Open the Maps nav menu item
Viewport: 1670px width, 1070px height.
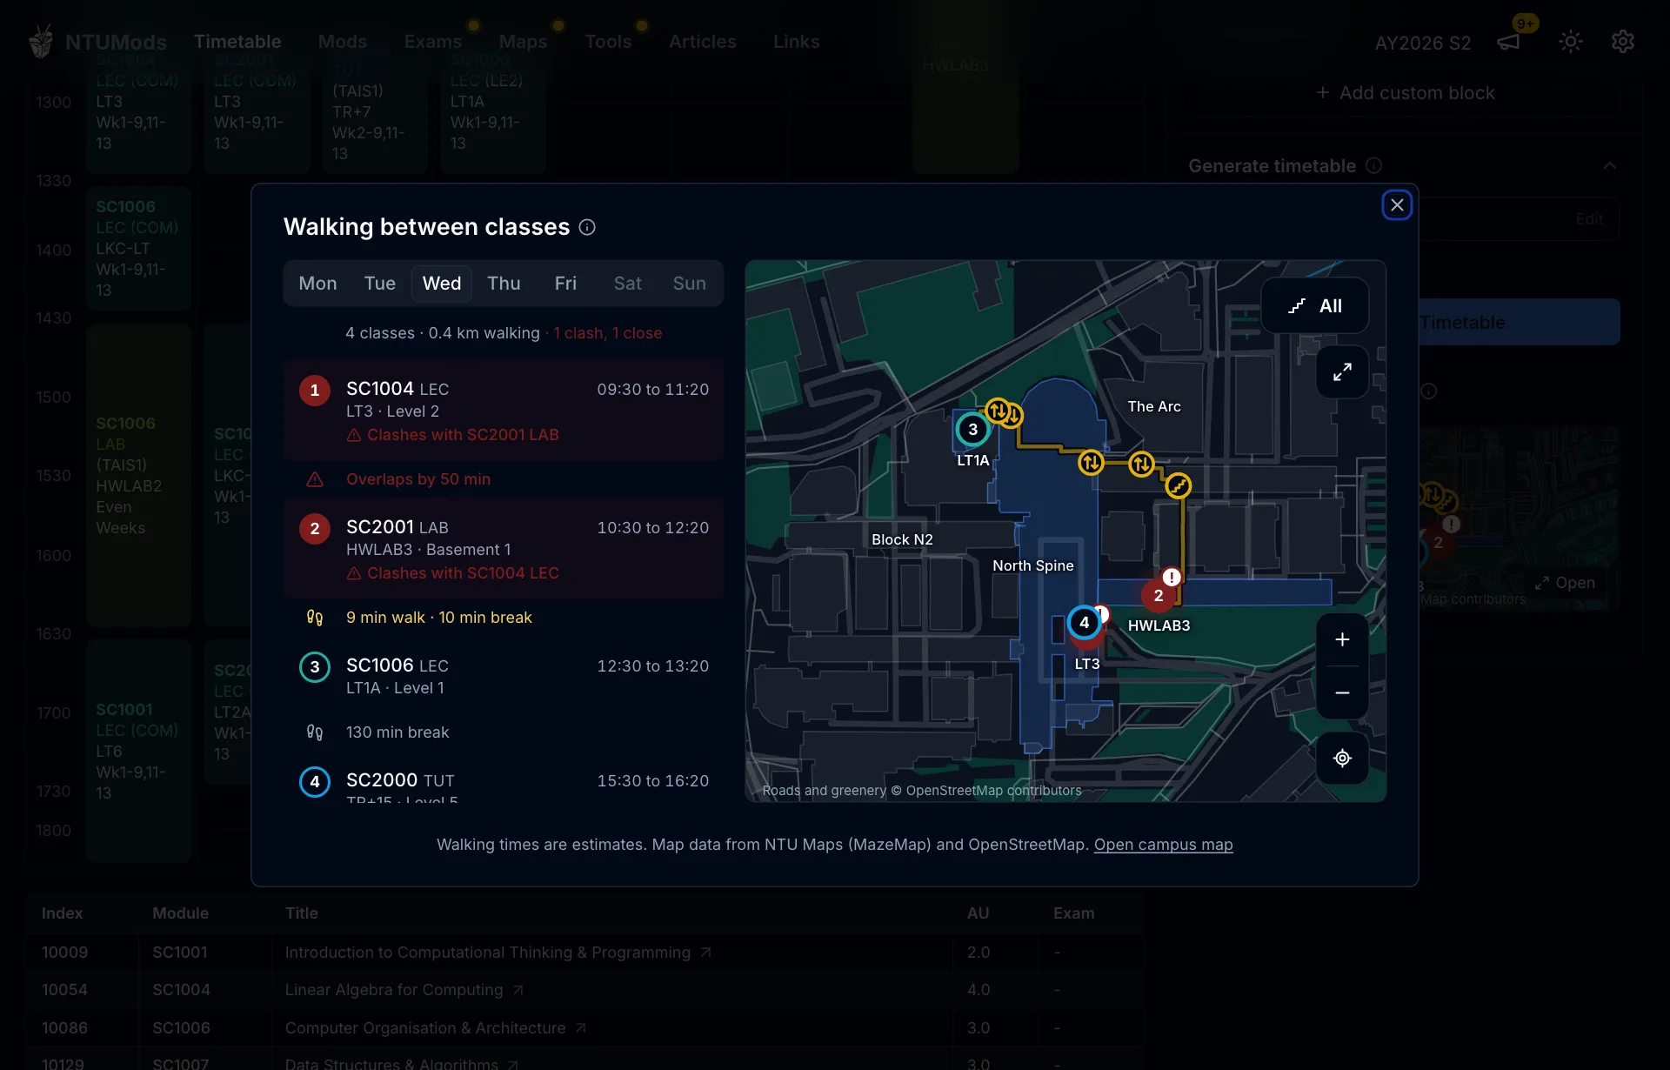pyautogui.click(x=523, y=42)
